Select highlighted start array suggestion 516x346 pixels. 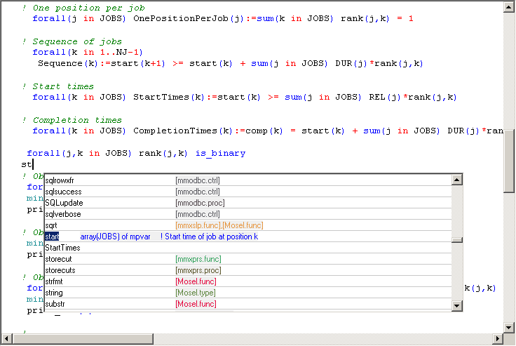52,237
